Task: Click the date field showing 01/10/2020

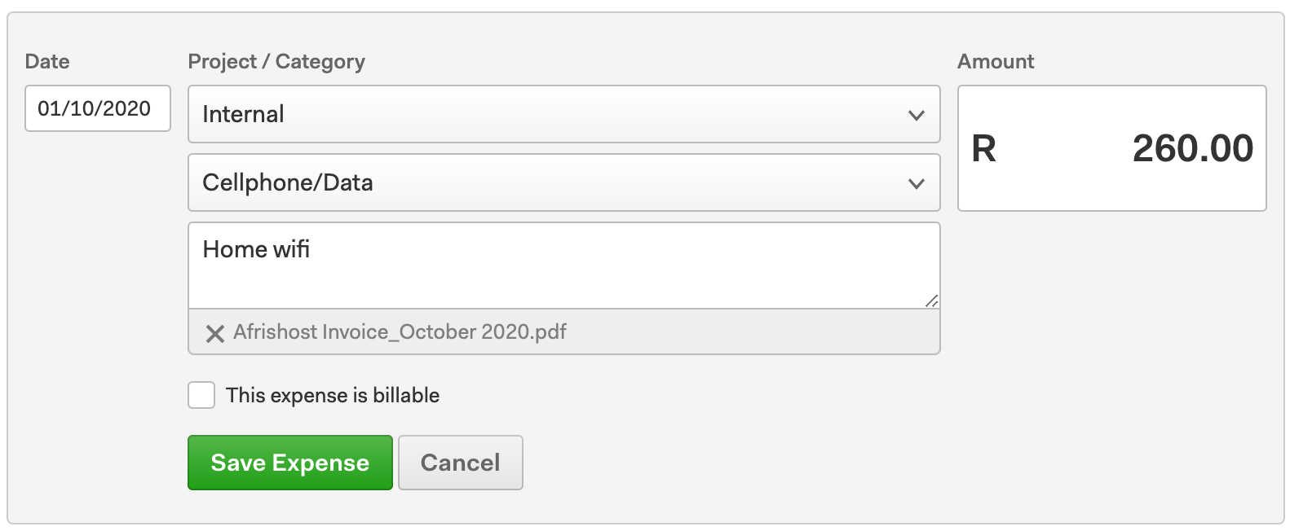Action: (x=98, y=108)
